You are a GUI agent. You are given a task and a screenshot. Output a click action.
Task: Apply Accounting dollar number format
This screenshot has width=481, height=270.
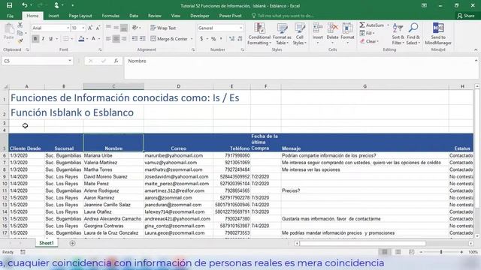(x=201, y=39)
